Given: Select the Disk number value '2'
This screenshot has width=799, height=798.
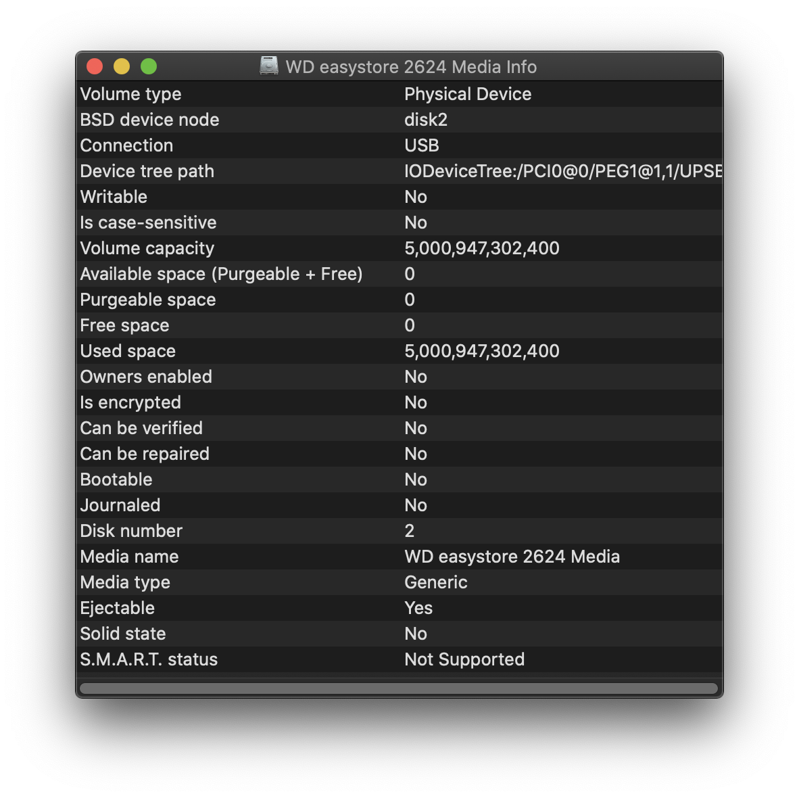Looking at the screenshot, I should click(x=409, y=532).
